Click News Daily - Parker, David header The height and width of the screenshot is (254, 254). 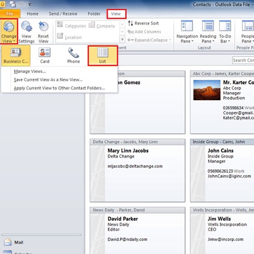(138, 210)
